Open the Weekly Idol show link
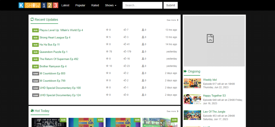275x127 pixels. (x=210, y=80)
